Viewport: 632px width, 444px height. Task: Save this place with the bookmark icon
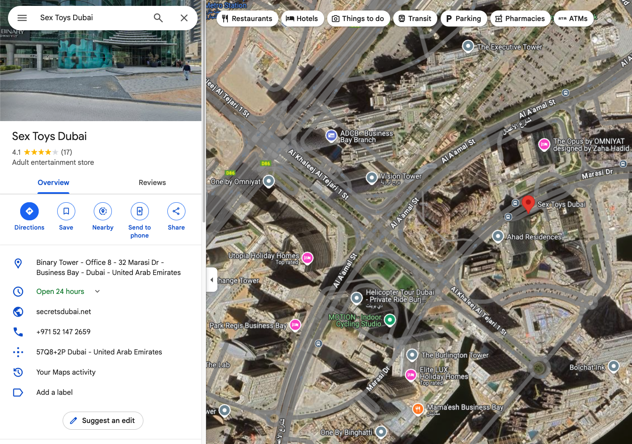click(x=66, y=211)
